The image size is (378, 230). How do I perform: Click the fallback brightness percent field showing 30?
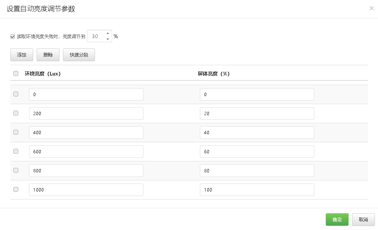click(x=95, y=36)
